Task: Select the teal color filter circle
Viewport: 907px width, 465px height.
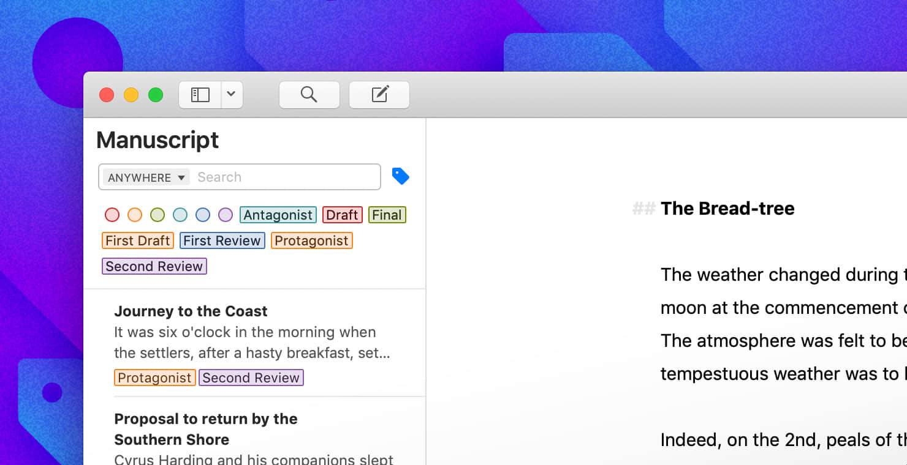Action: click(180, 215)
